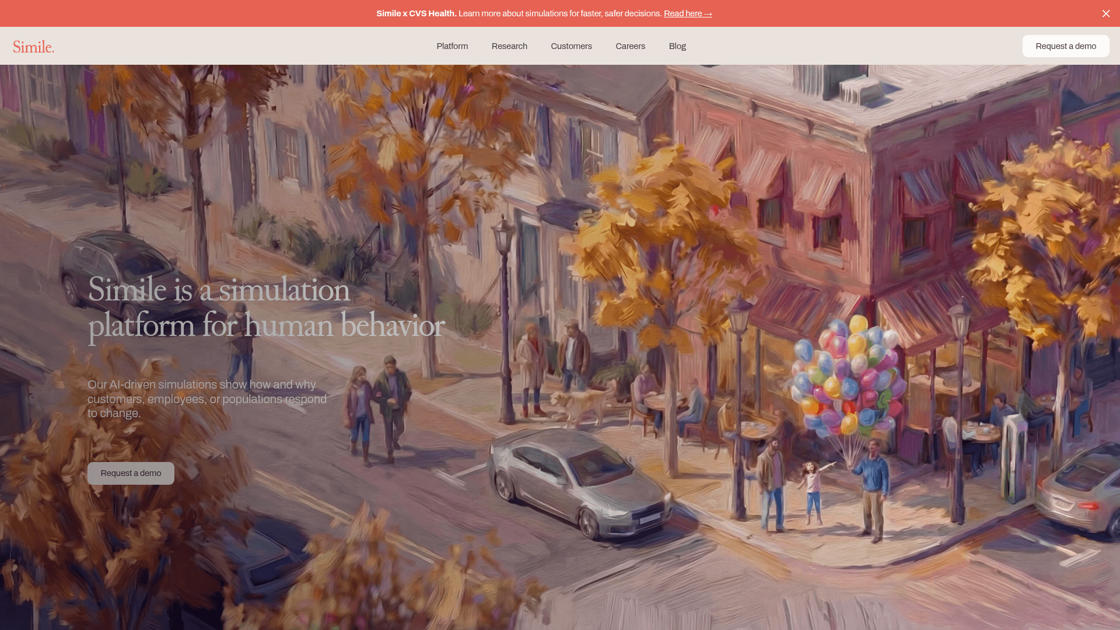Go to the Research page
The height and width of the screenshot is (630, 1120).
point(509,46)
